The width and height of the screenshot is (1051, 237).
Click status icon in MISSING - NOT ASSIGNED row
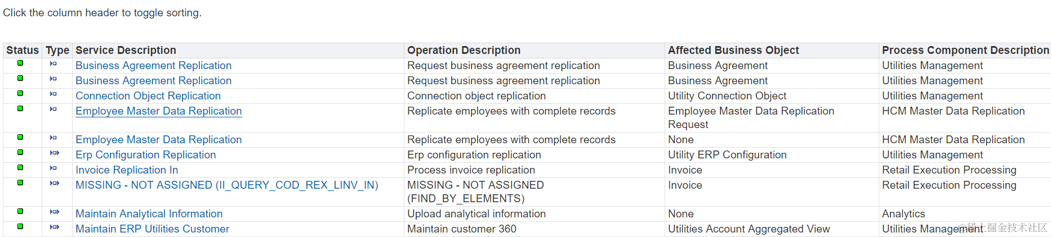point(20,183)
